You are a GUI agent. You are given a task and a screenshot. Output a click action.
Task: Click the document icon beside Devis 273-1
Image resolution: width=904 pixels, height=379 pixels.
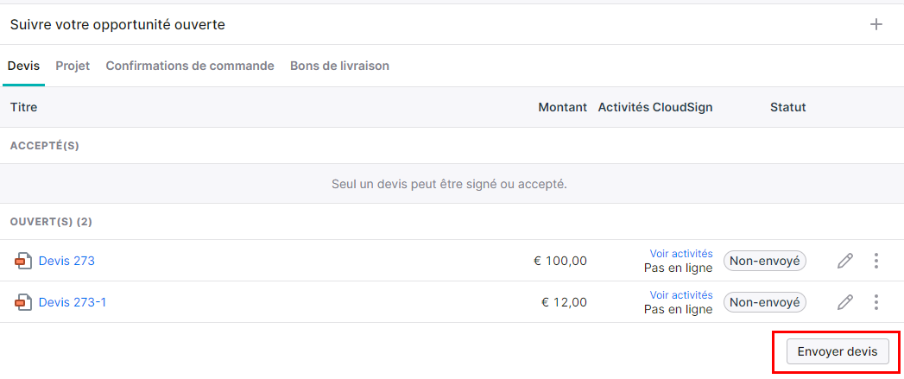23,302
